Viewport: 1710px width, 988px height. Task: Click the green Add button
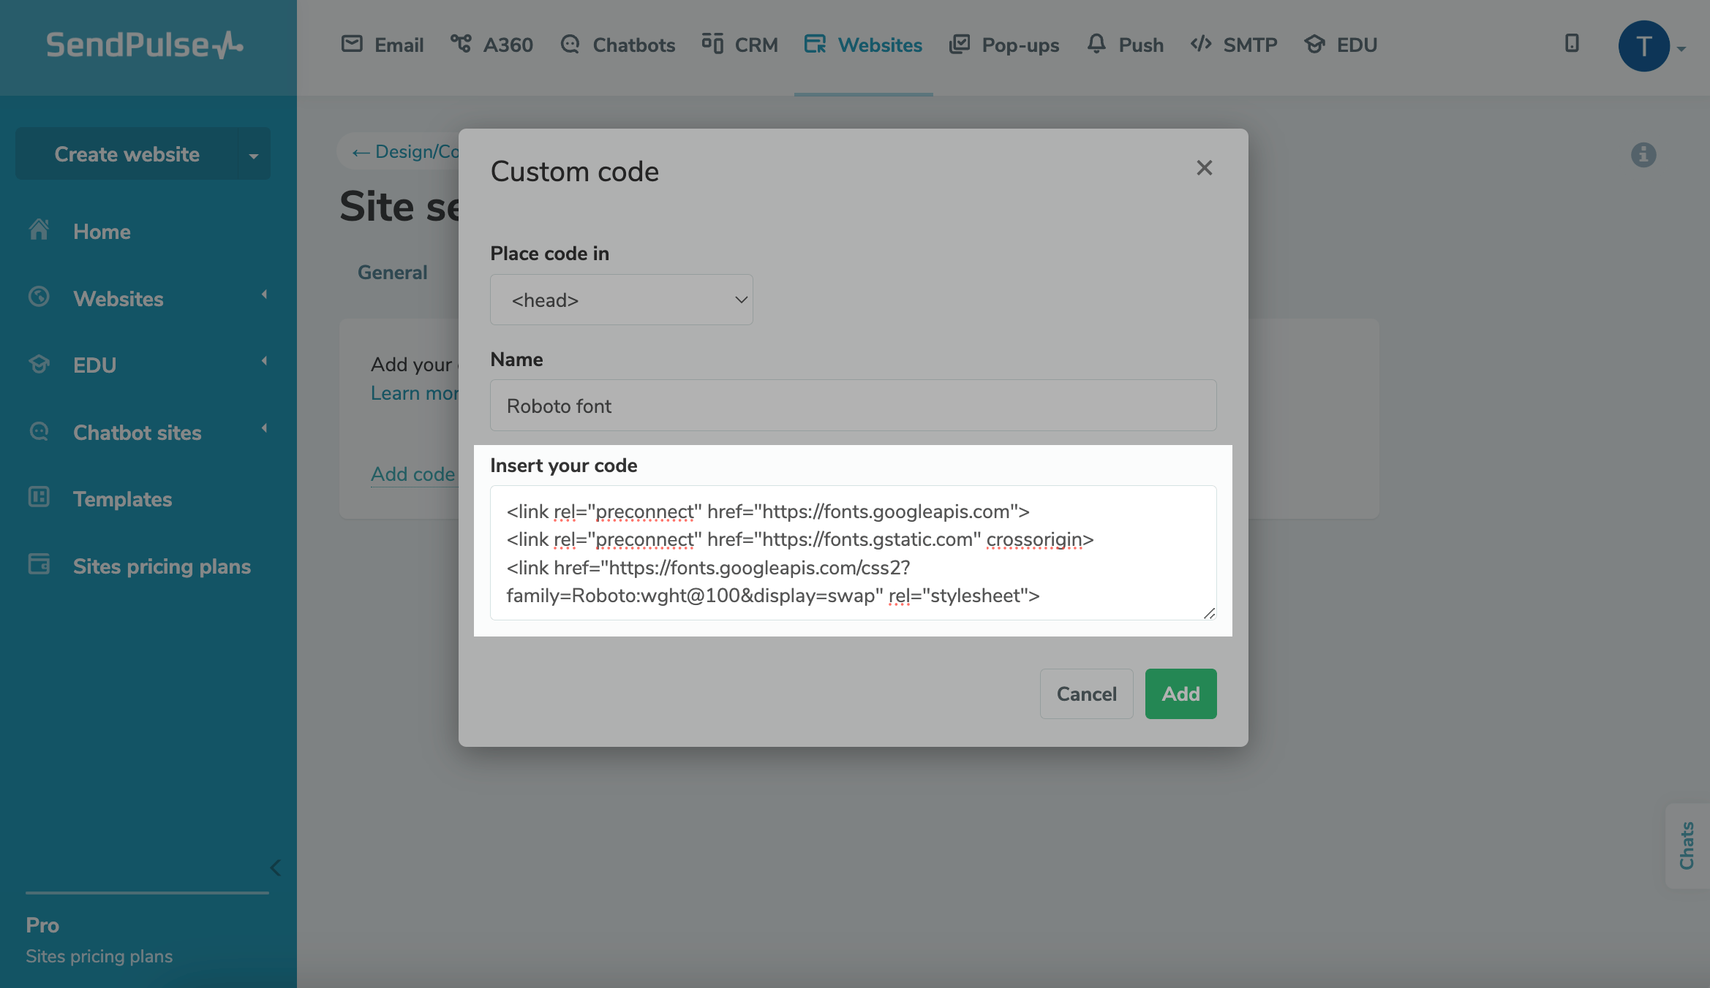[1180, 693]
